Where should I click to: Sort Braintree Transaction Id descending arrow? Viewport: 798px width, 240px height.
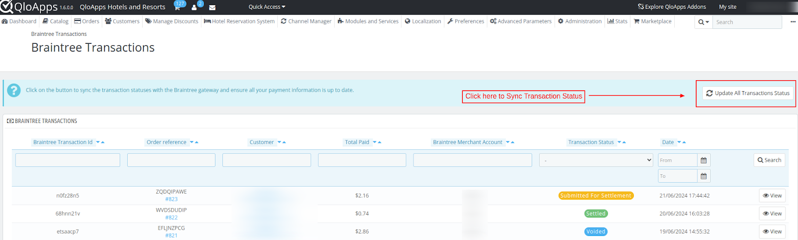98,142
